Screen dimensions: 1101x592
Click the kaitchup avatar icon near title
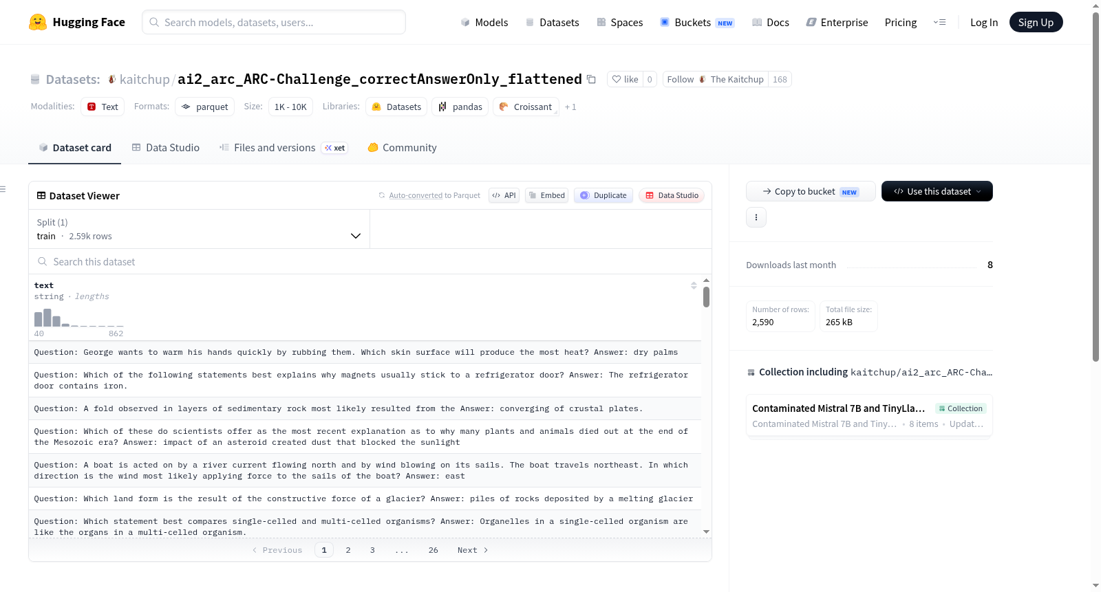(112, 79)
